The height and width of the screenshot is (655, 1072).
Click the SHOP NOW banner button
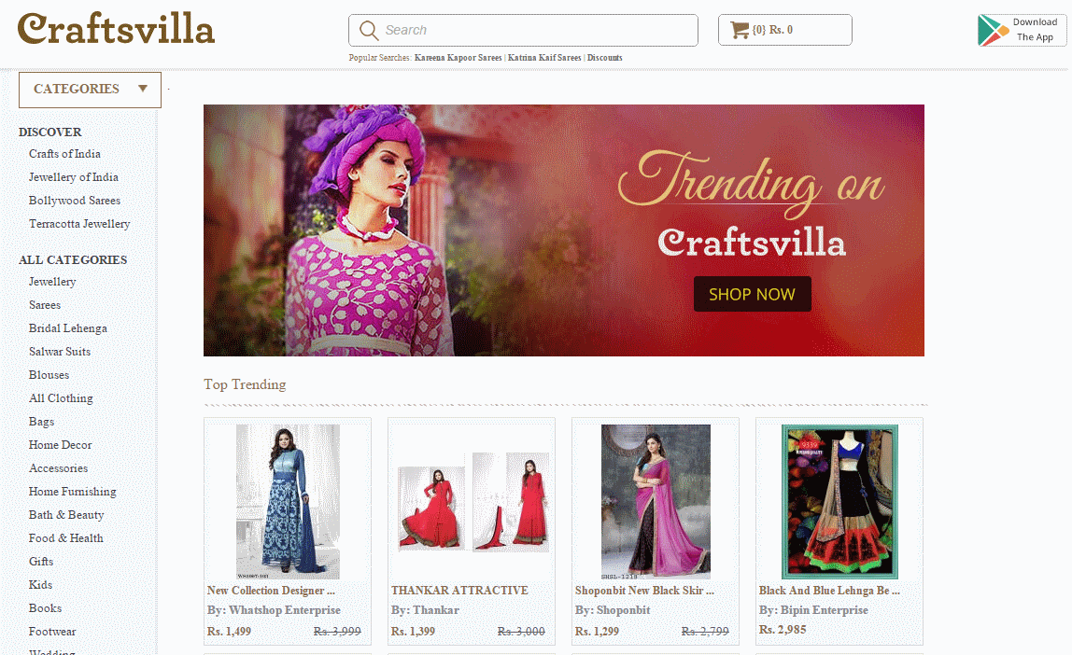point(752,294)
